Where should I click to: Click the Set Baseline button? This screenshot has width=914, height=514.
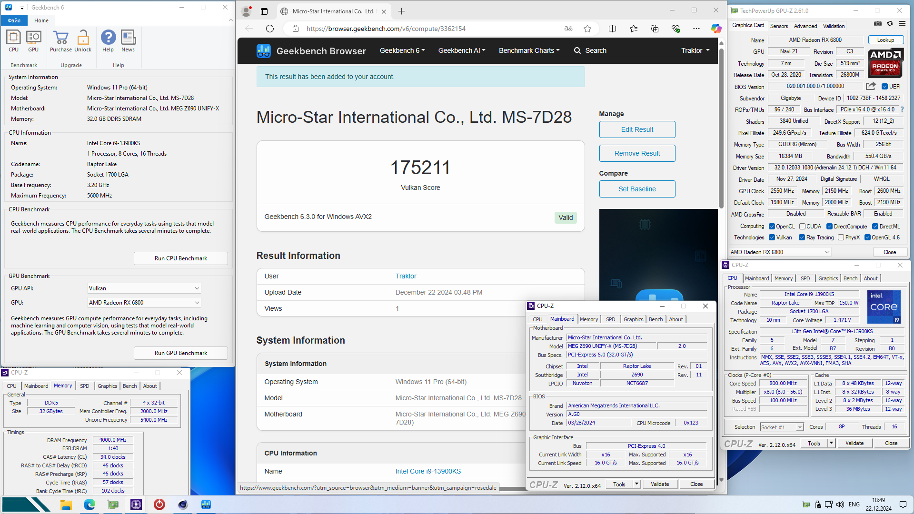tap(637, 189)
